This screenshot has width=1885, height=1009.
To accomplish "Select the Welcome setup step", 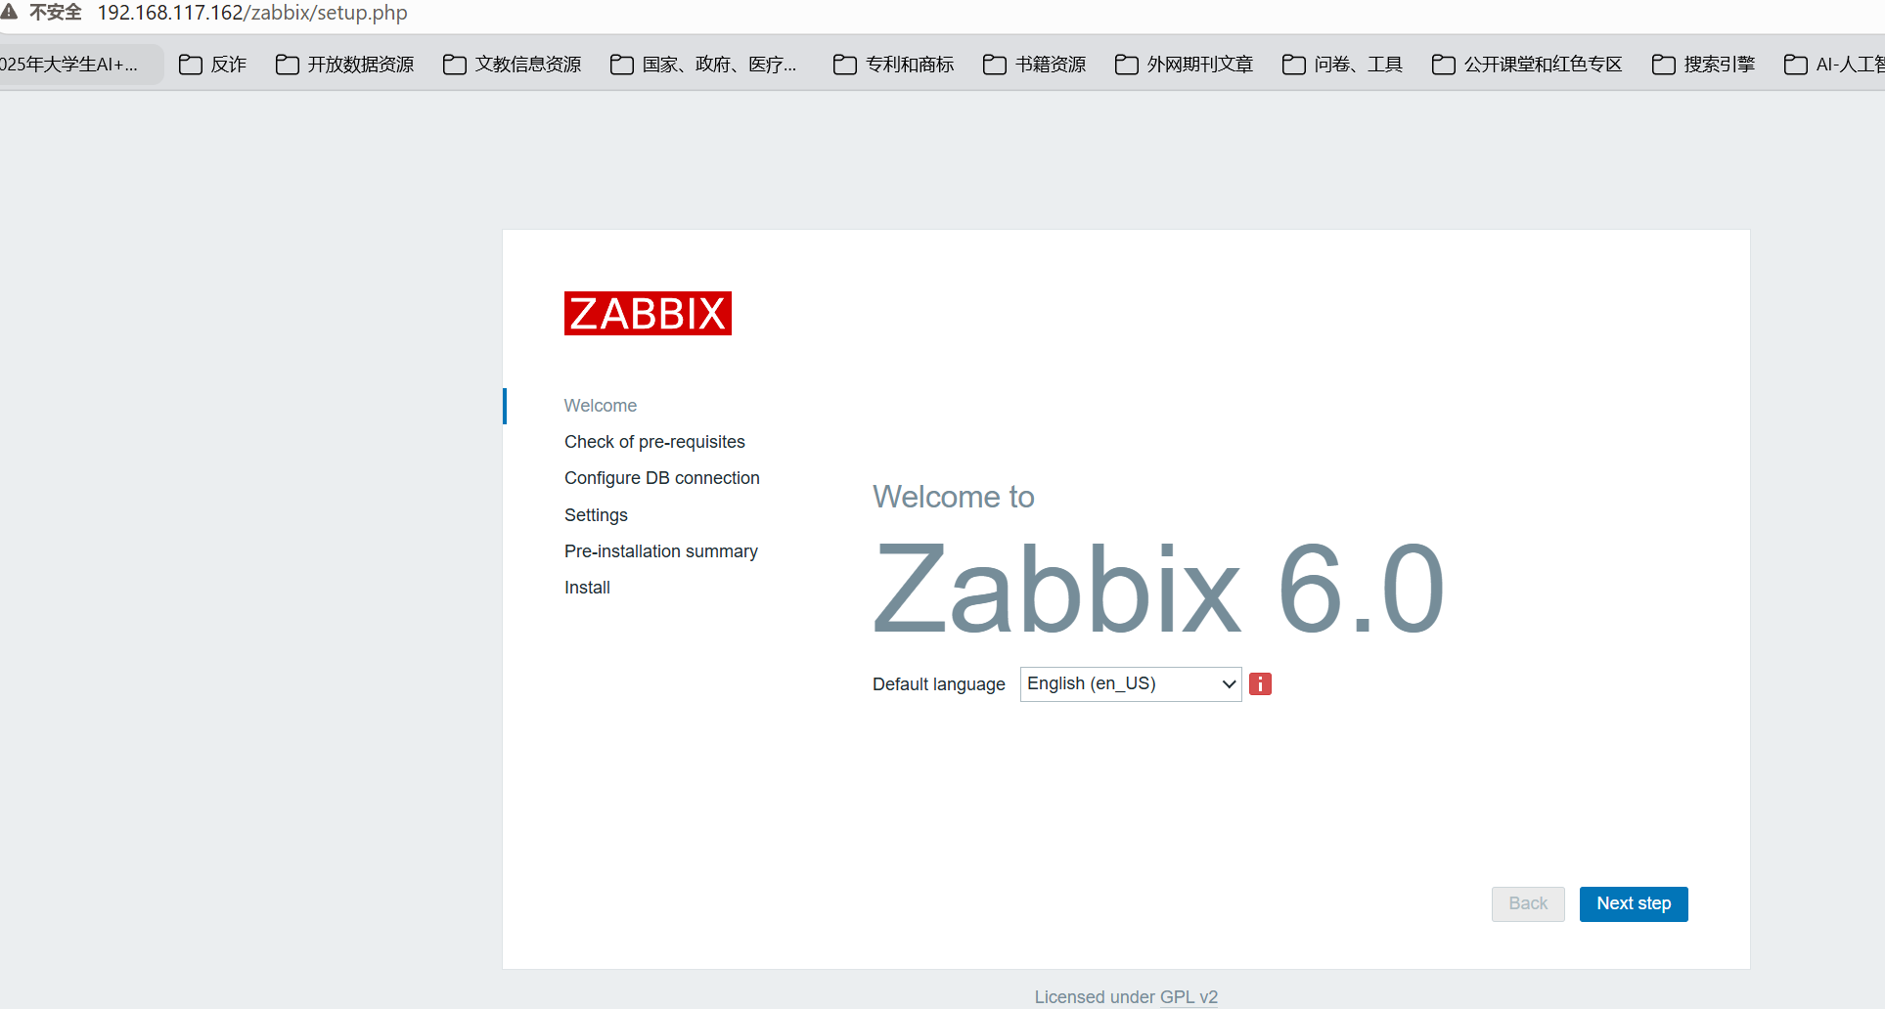I will coord(601,406).
